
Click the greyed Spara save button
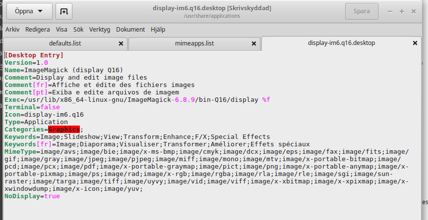[362, 11]
